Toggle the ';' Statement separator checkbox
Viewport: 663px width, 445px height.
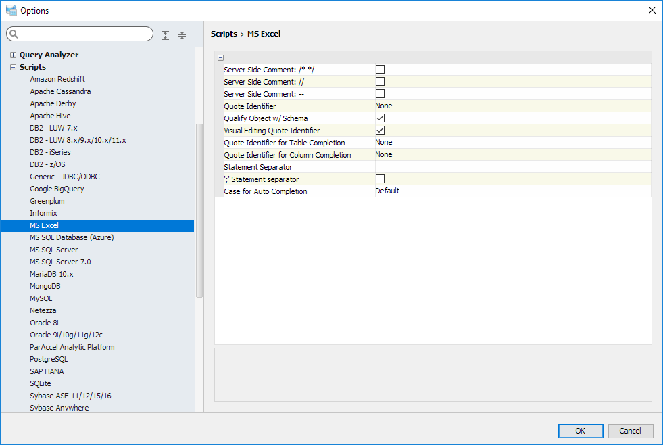[x=380, y=179]
